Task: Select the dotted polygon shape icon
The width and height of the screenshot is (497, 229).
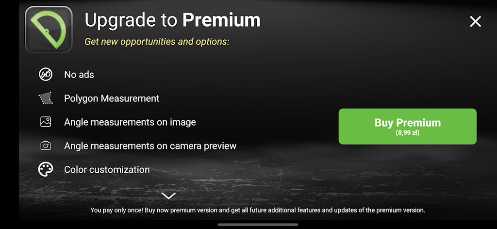Action: pos(46,98)
